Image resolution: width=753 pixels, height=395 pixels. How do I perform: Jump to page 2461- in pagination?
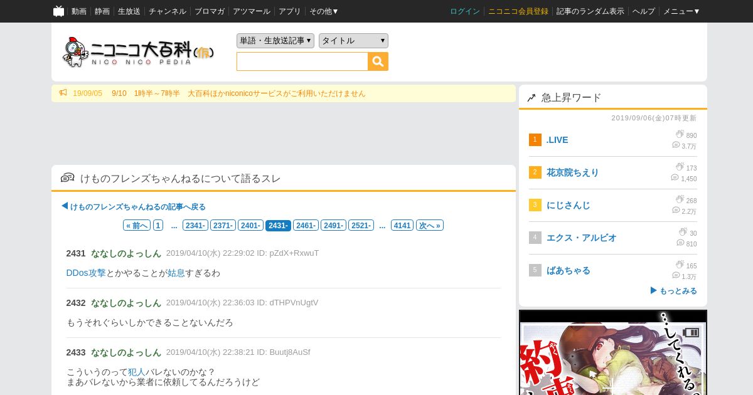coord(306,225)
